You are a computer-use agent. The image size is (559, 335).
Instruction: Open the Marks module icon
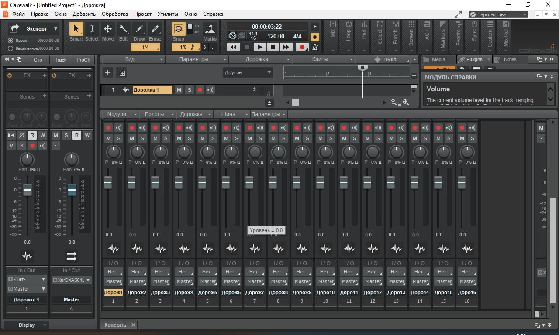[x=210, y=29]
